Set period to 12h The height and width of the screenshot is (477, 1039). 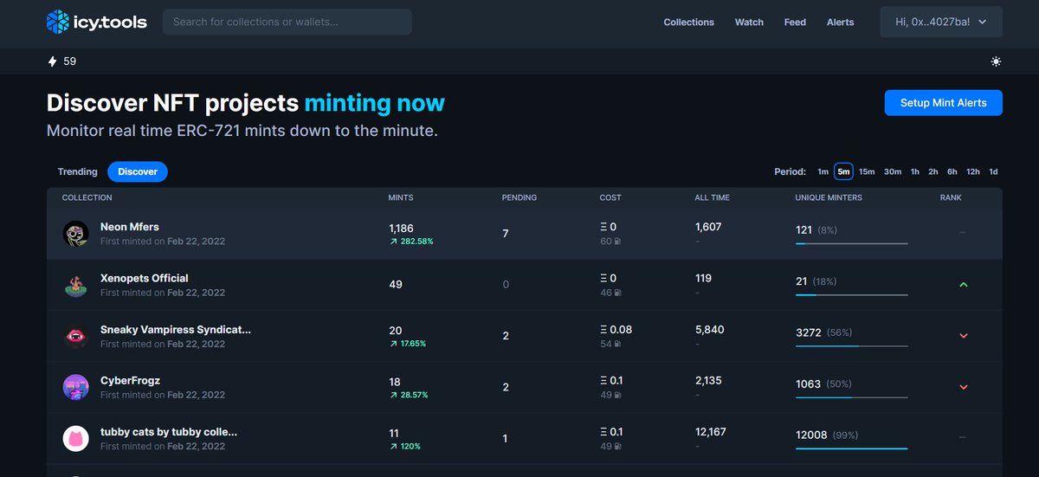(973, 171)
